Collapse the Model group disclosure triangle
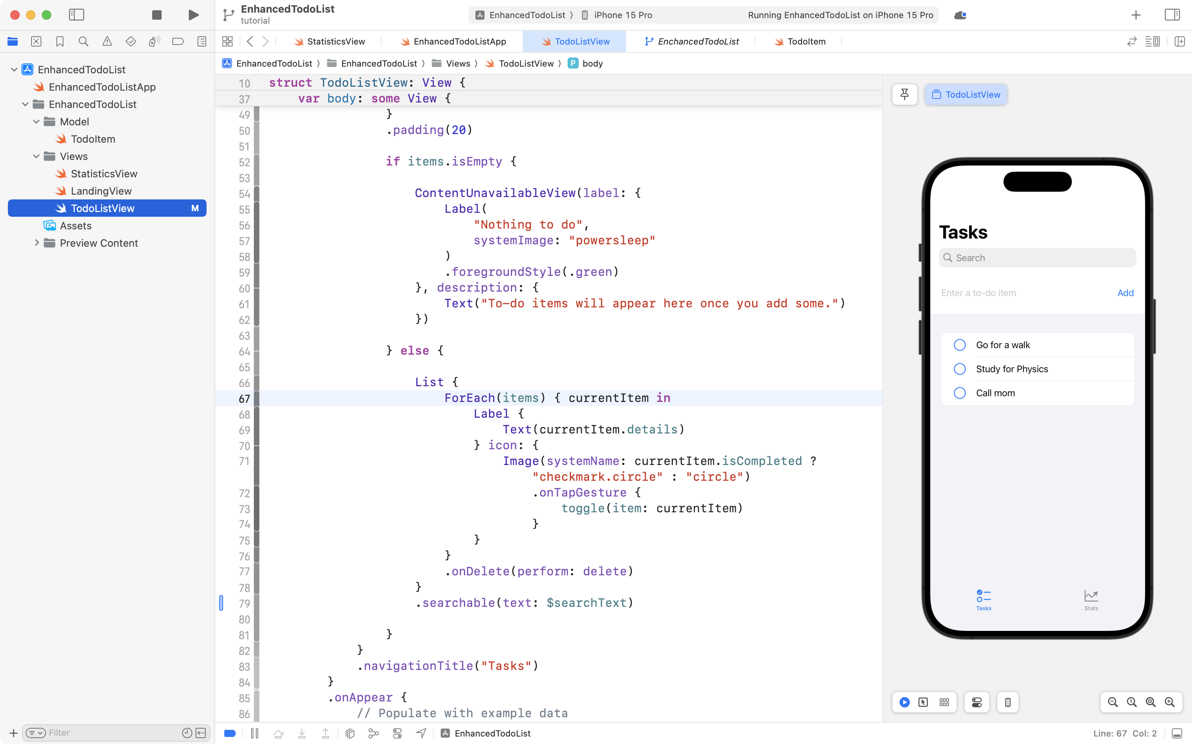The height and width of the screenshot is (744, 1192). (35, 121)
